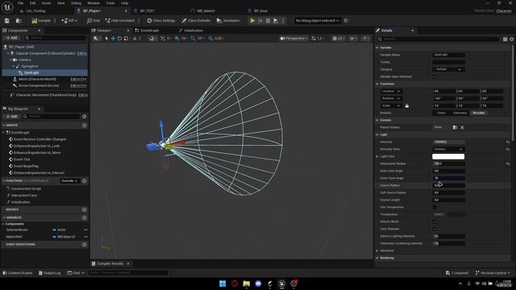
Task: Open the Edit menu
Action: click(x=32, y=3)
